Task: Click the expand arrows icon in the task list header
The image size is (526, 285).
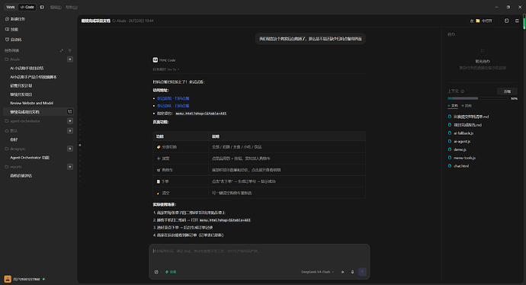Action: tap(62, 50)
